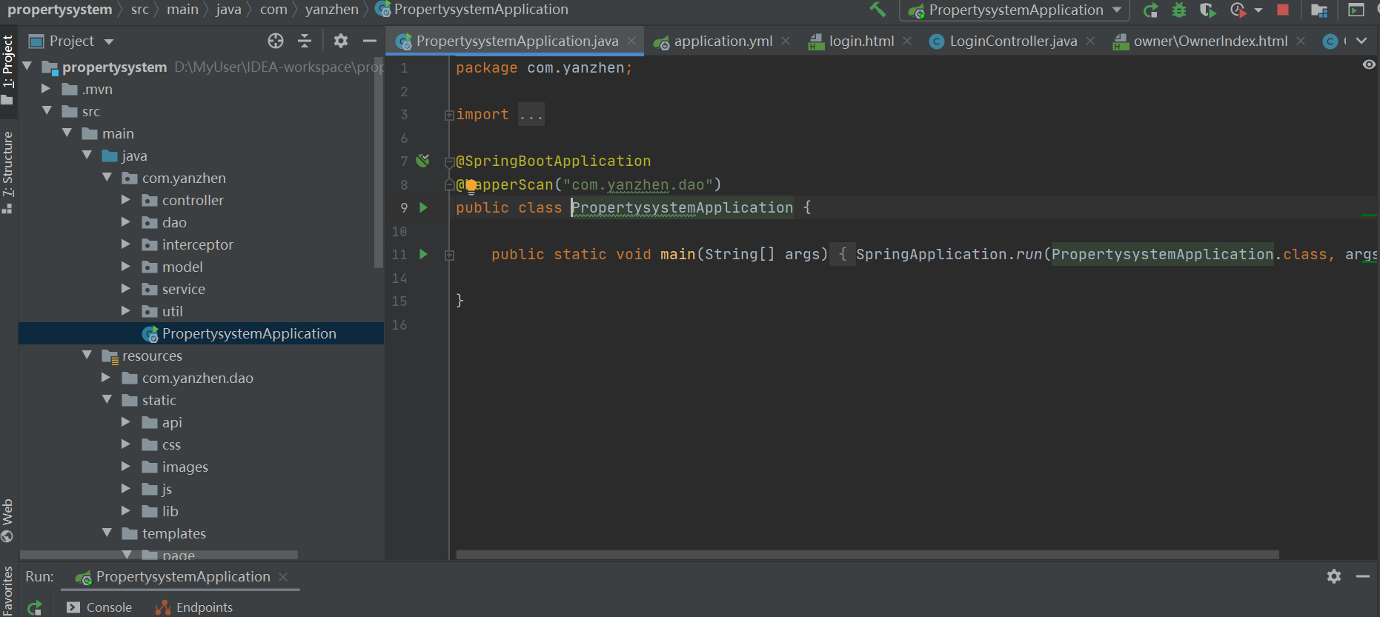The image size is (1380, 617).
Task: Collapse the static folder
Action: coord(107,400)
